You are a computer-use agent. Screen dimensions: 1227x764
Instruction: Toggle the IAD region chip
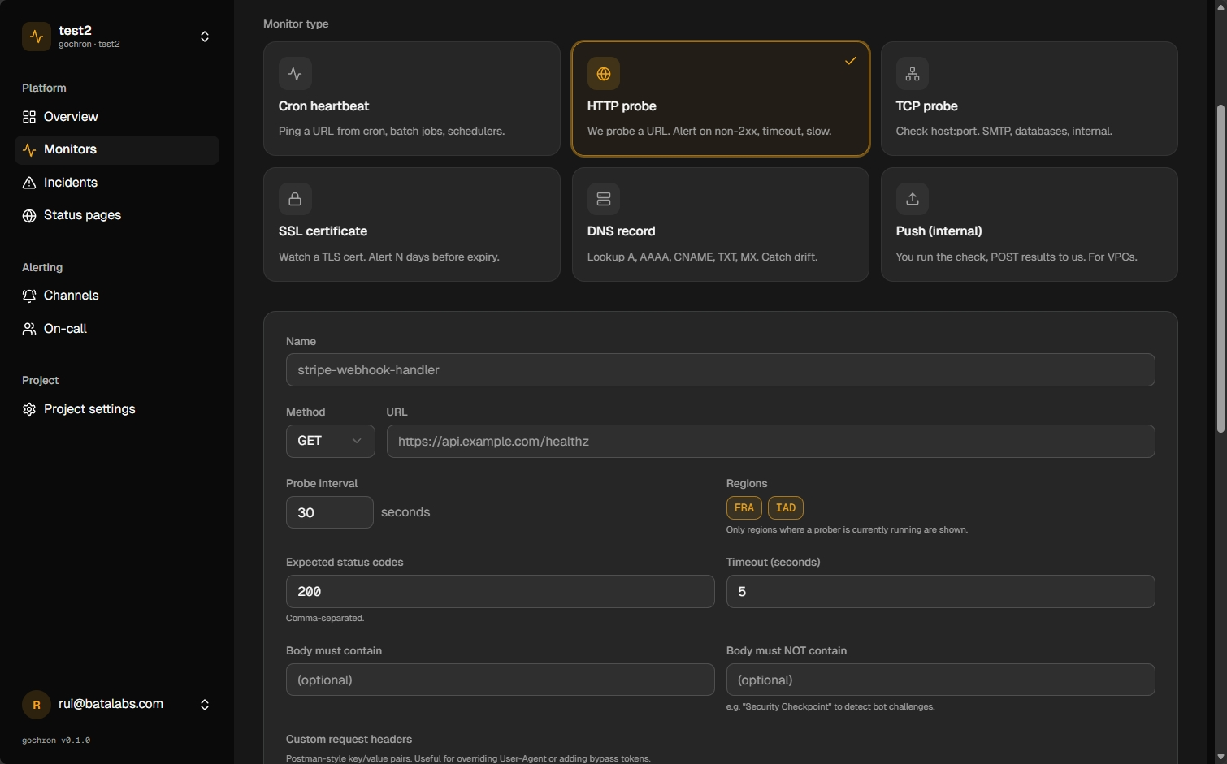(786, 508)
